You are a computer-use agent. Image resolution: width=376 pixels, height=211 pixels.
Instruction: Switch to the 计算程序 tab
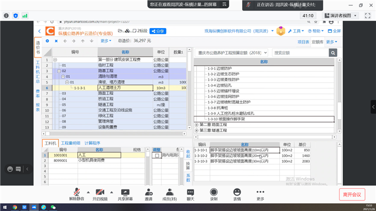(x=92, y=143)
